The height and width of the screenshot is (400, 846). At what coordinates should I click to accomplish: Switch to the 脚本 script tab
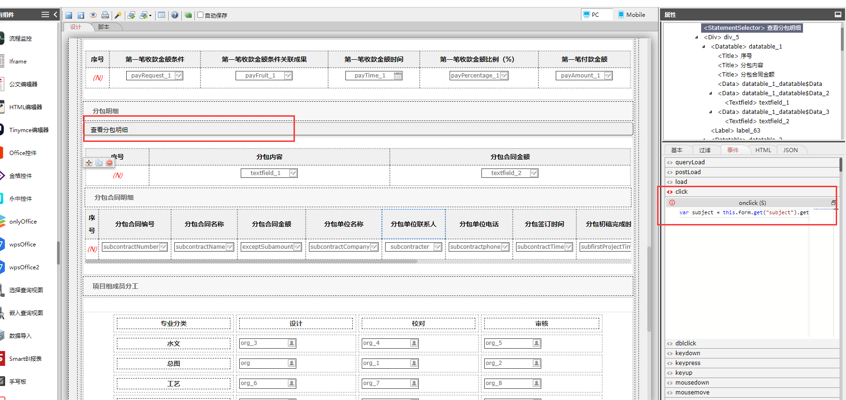104,27
